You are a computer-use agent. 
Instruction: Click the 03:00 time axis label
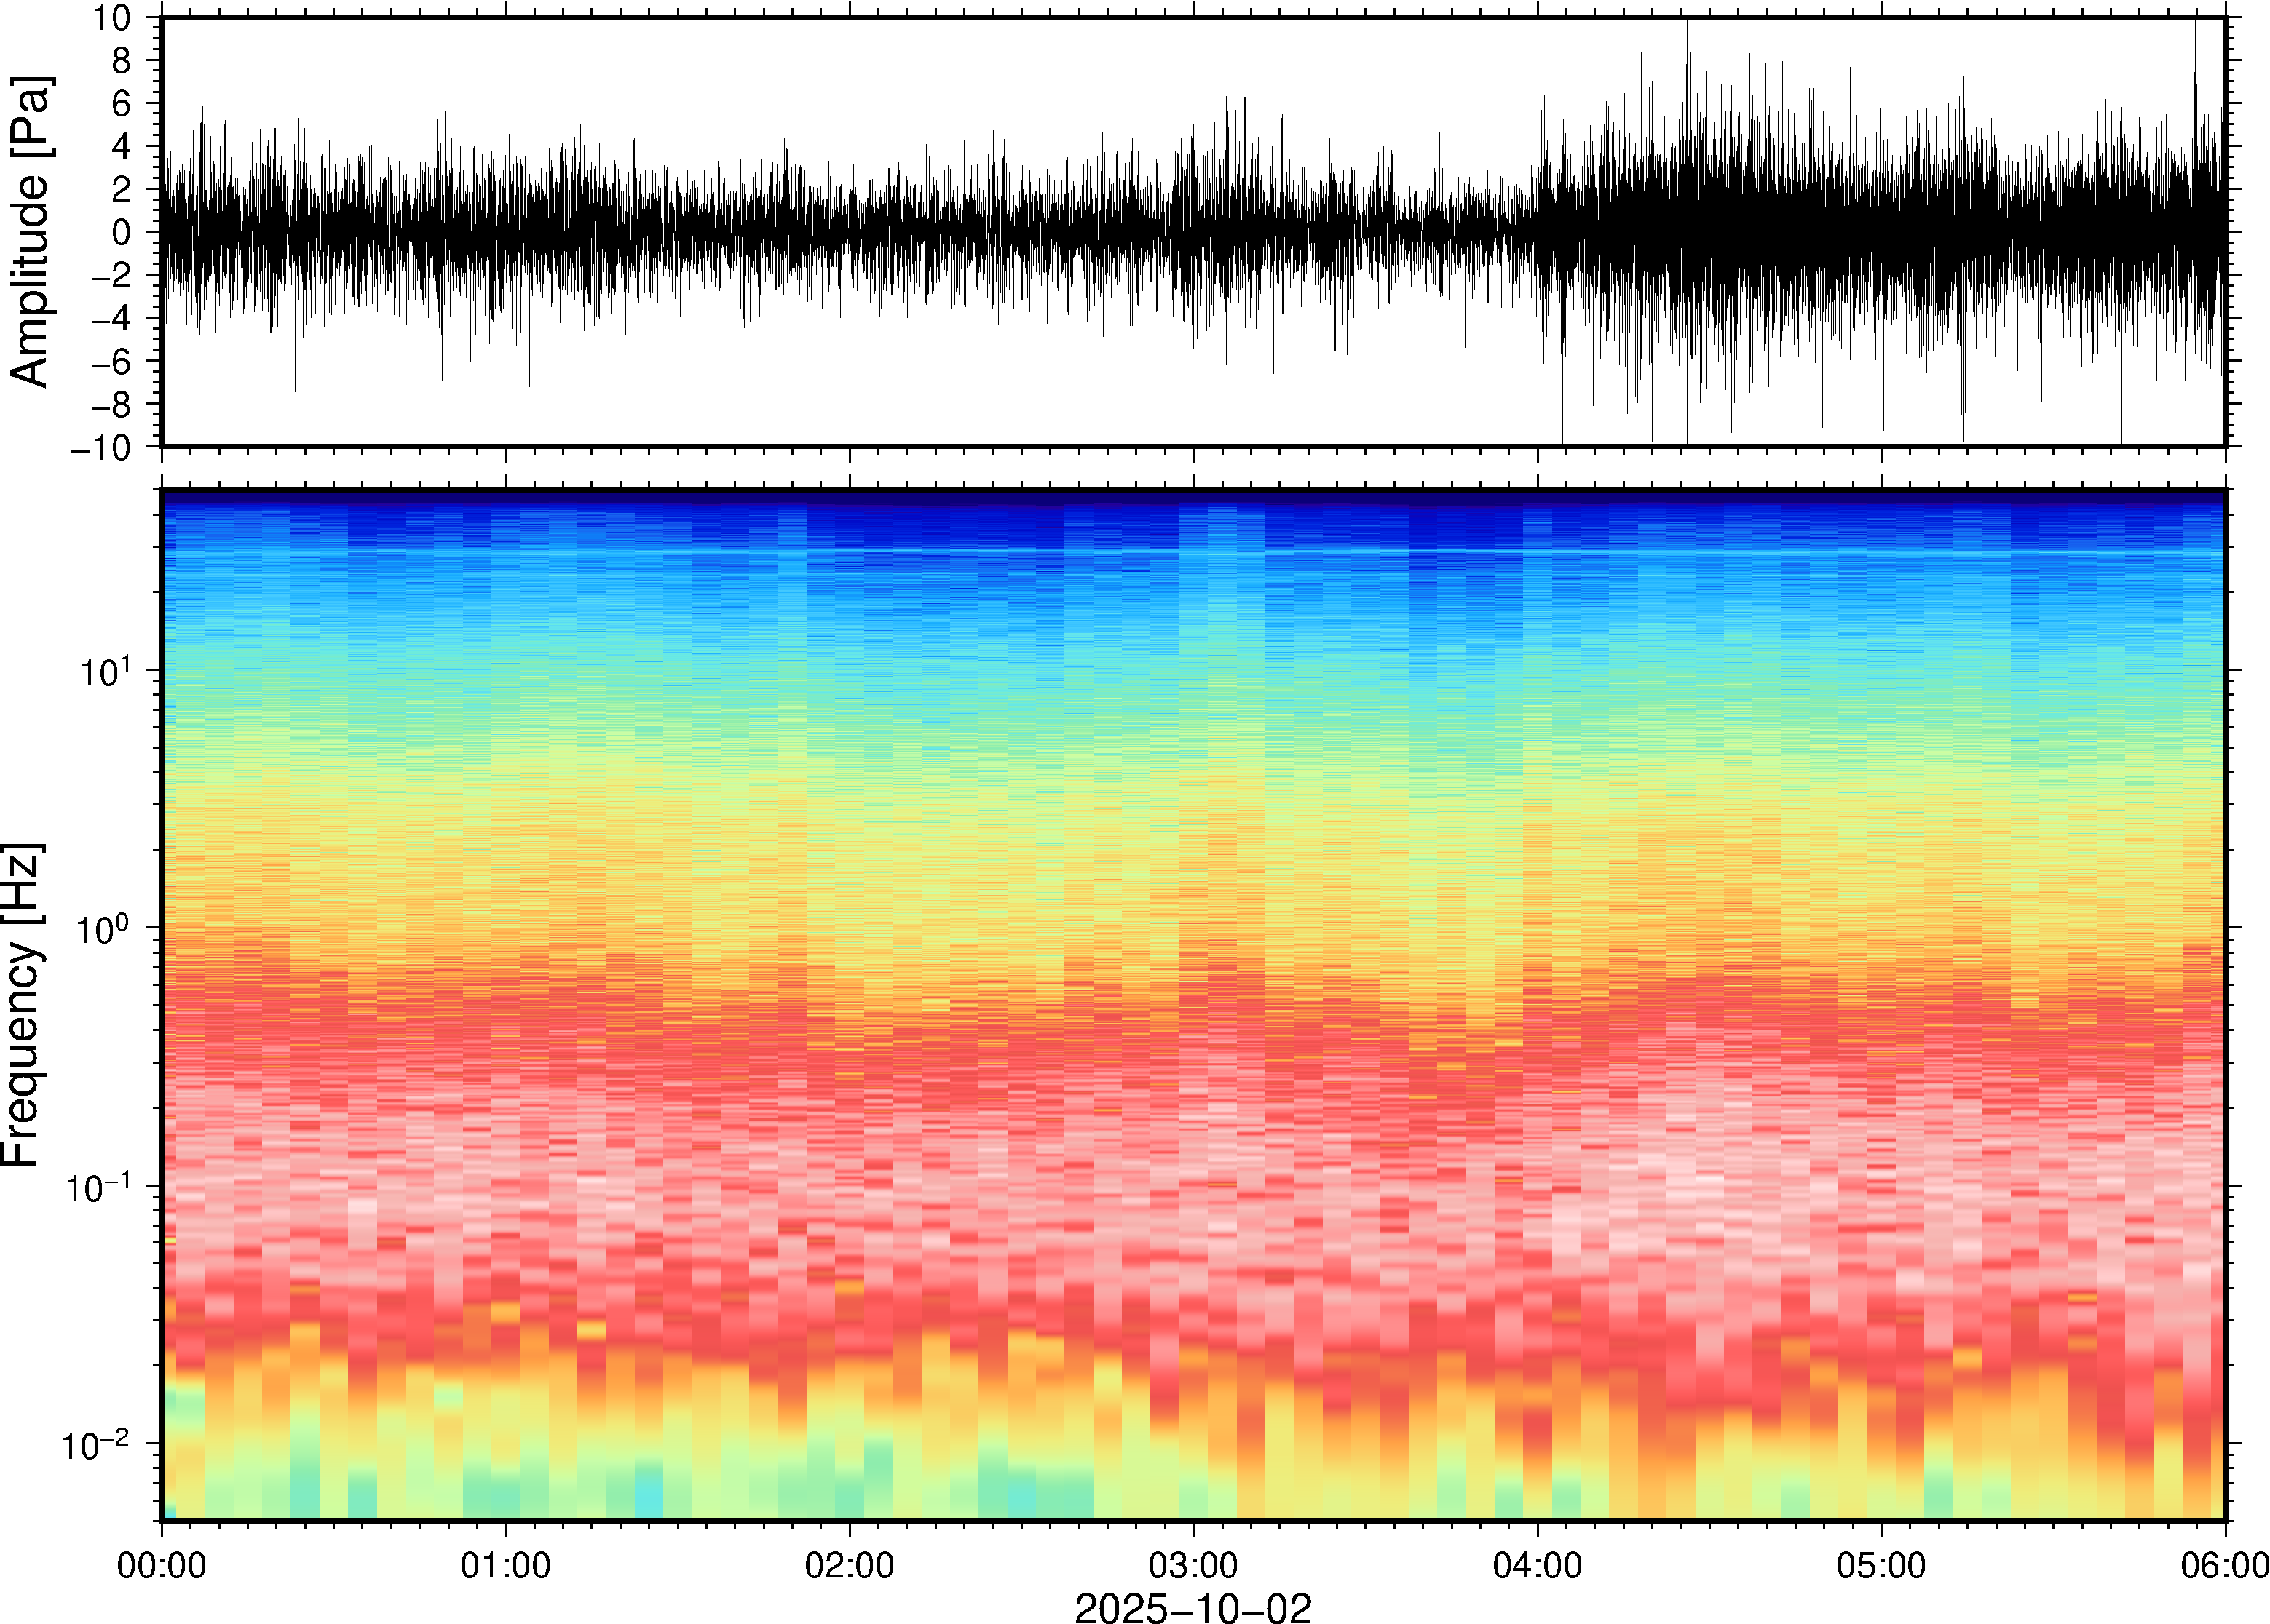tap(1193, 1565)
